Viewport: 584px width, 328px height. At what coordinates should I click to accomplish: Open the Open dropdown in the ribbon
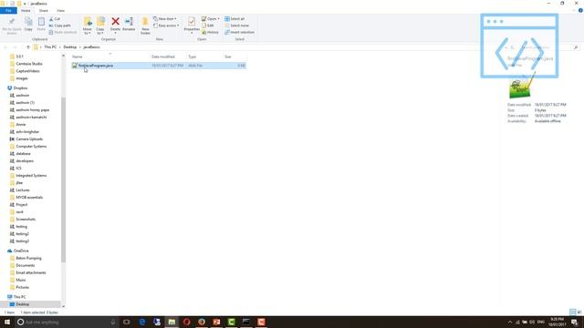tap(211, 18)
